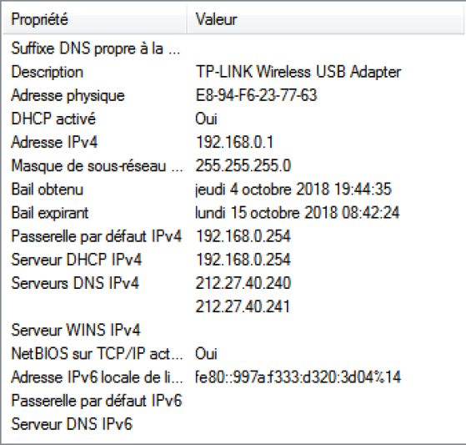Select the NetBIOS sur TCP/IP row

[233, 354]
